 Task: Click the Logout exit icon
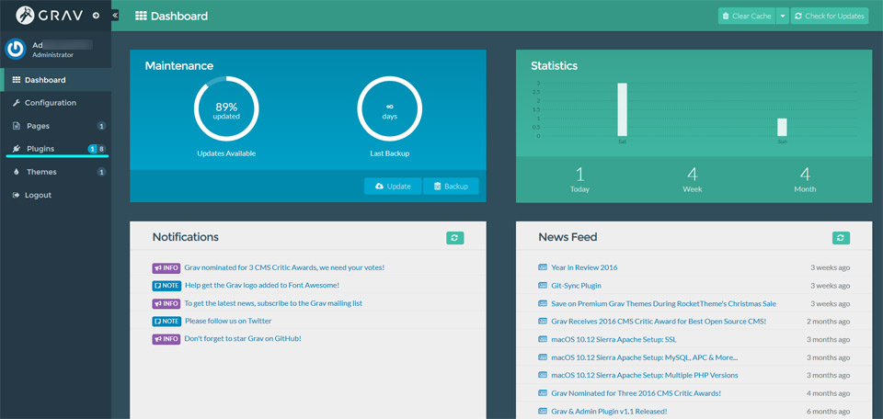pyautogui.click(x=17, y=195)
